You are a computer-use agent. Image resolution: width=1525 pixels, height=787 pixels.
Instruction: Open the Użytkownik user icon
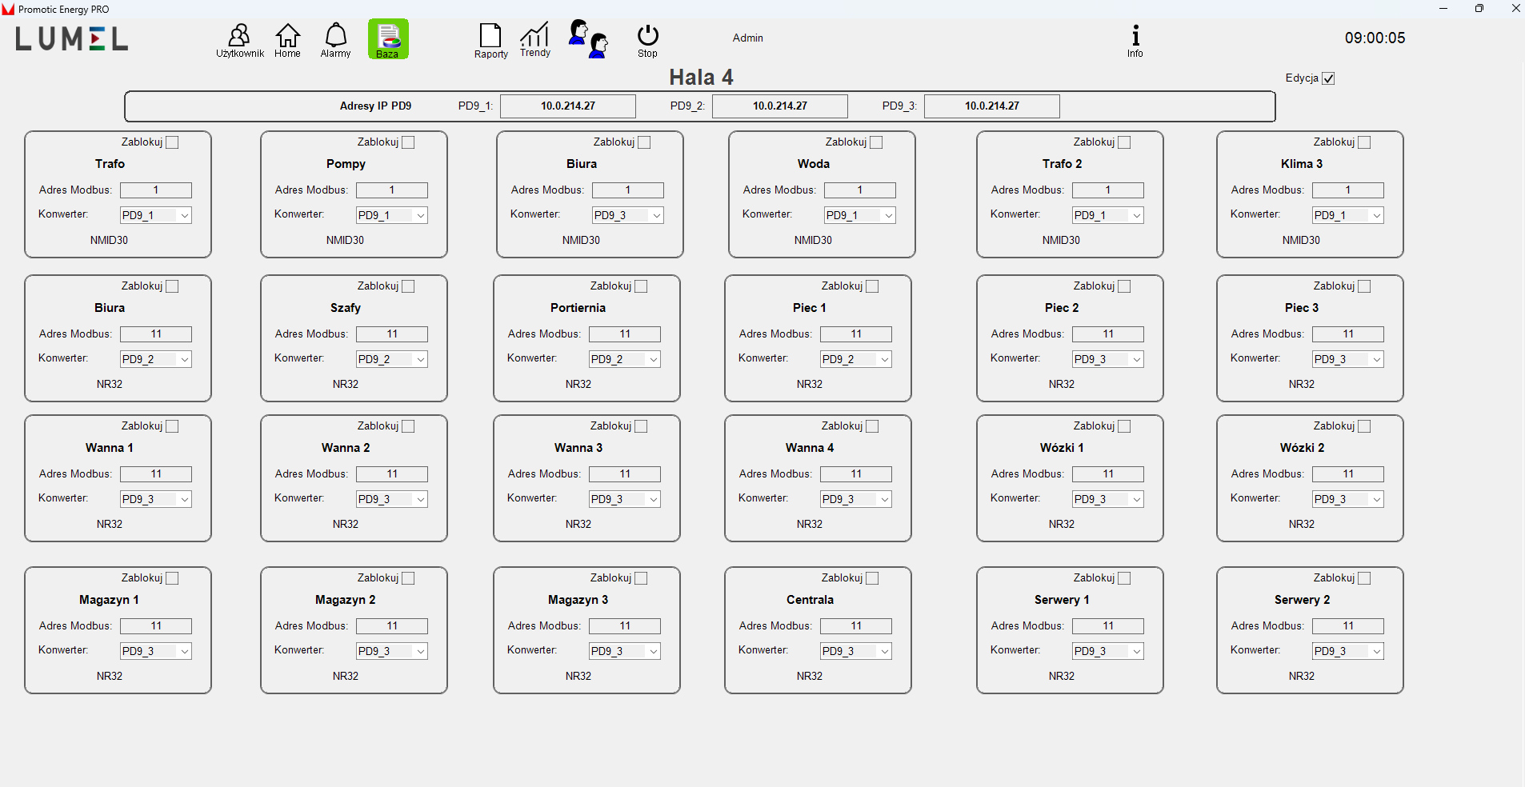click(239, 40)
